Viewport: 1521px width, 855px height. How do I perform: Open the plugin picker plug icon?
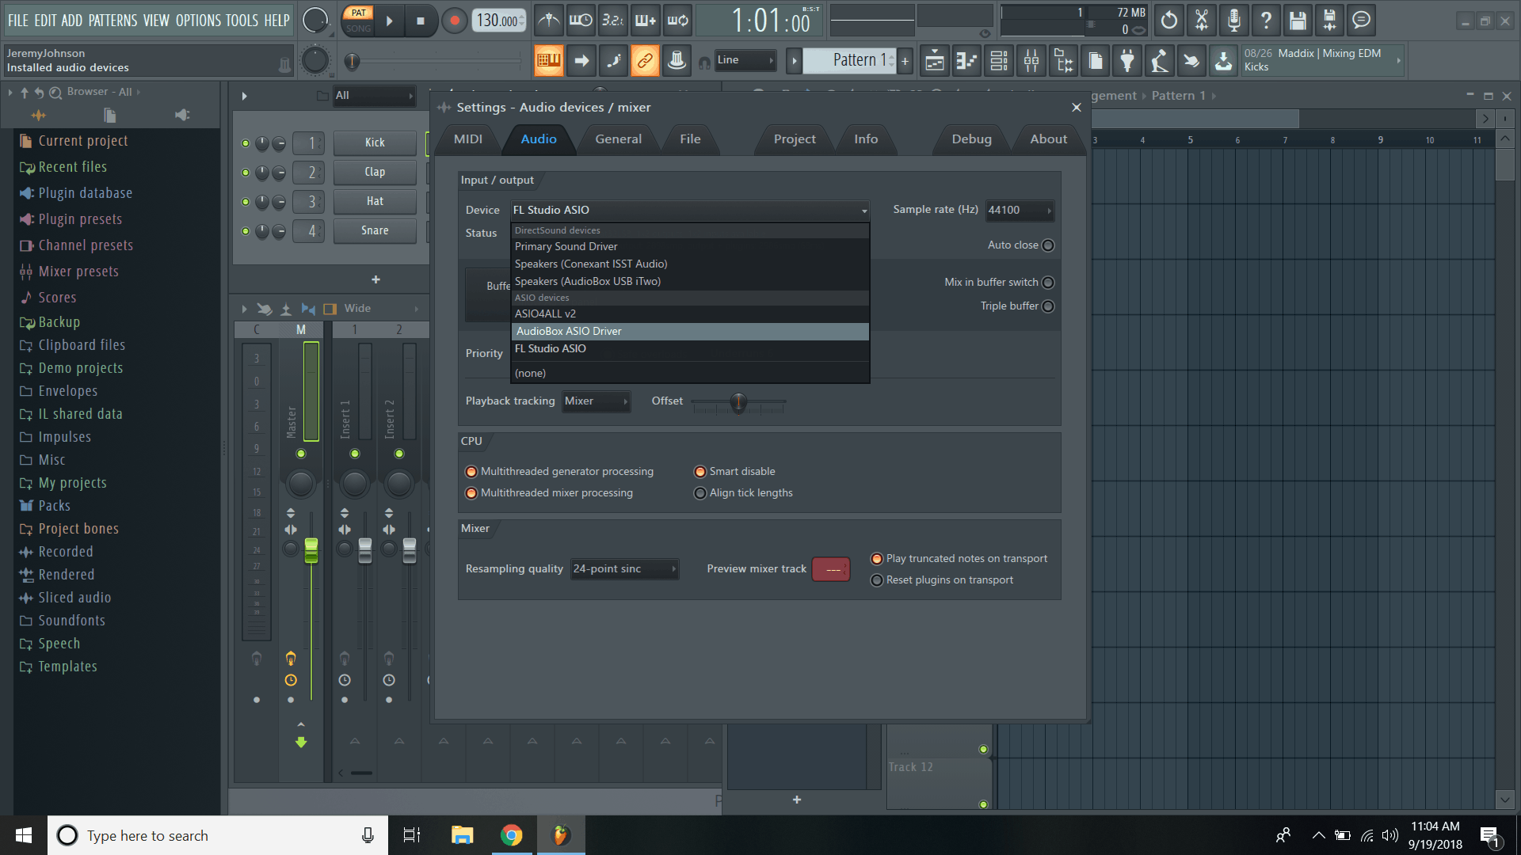coord(1127,60)
